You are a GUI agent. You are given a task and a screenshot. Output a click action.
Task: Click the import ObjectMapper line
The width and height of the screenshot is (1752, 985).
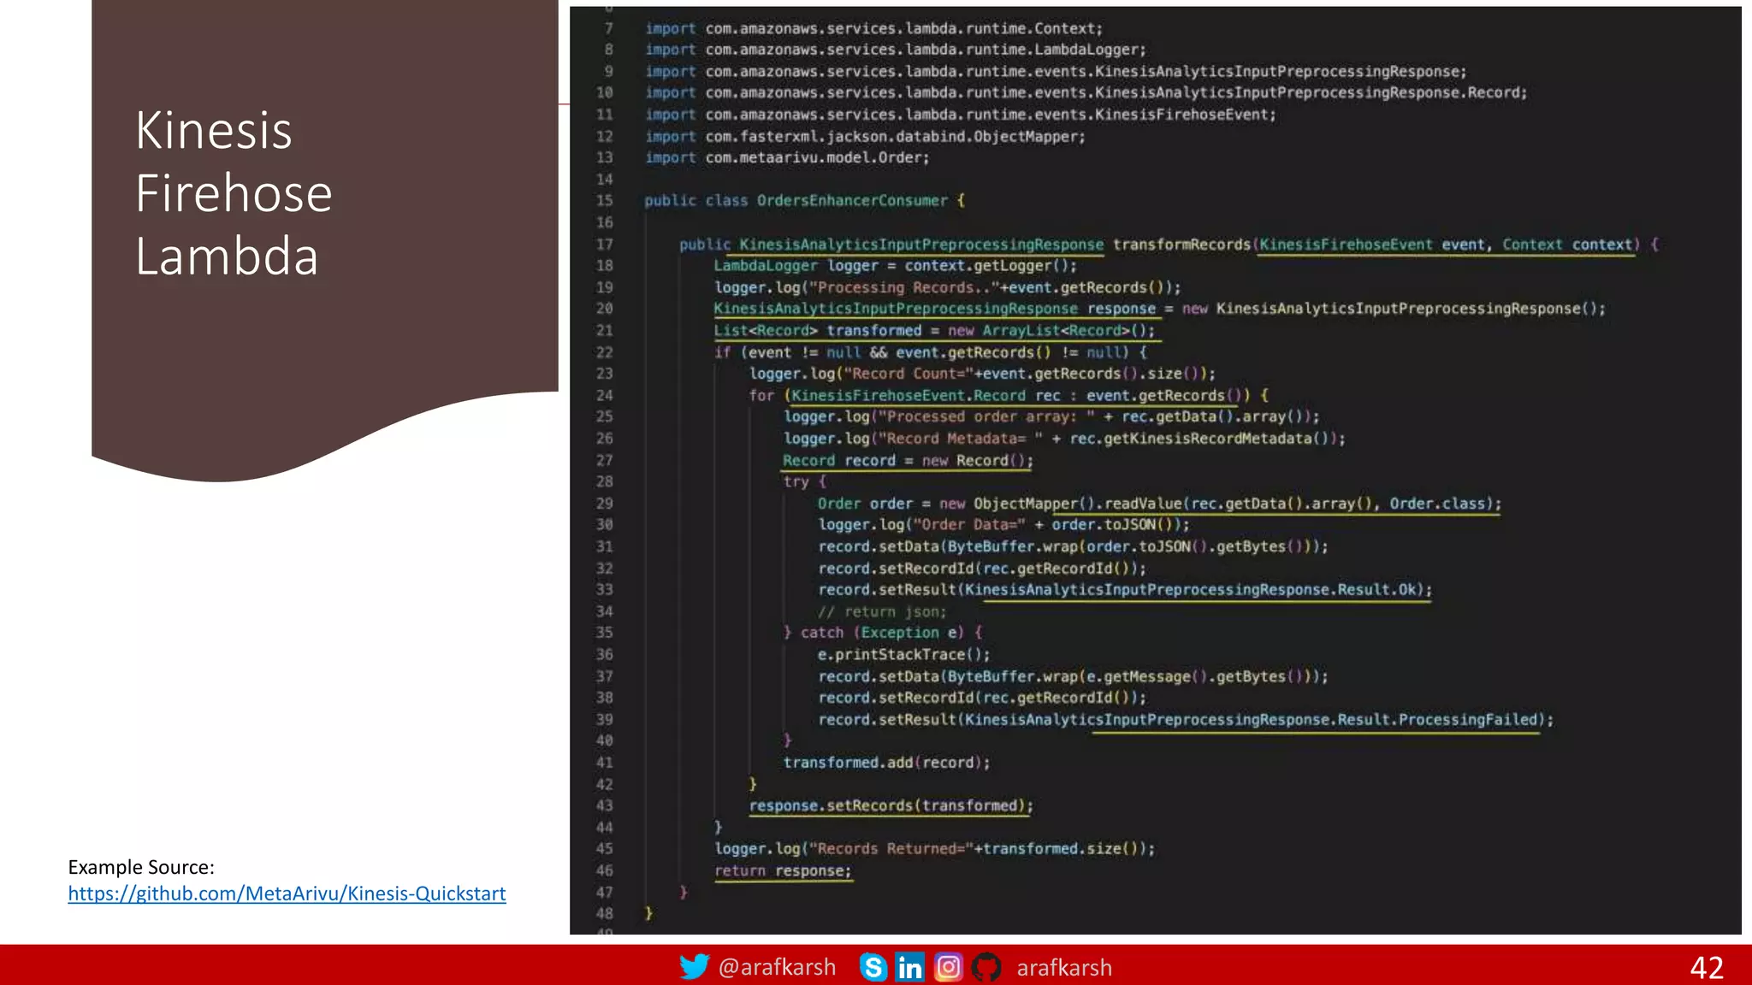(x=864, y=137)
